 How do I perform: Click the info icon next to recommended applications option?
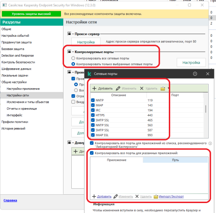(x=210, y=143)
